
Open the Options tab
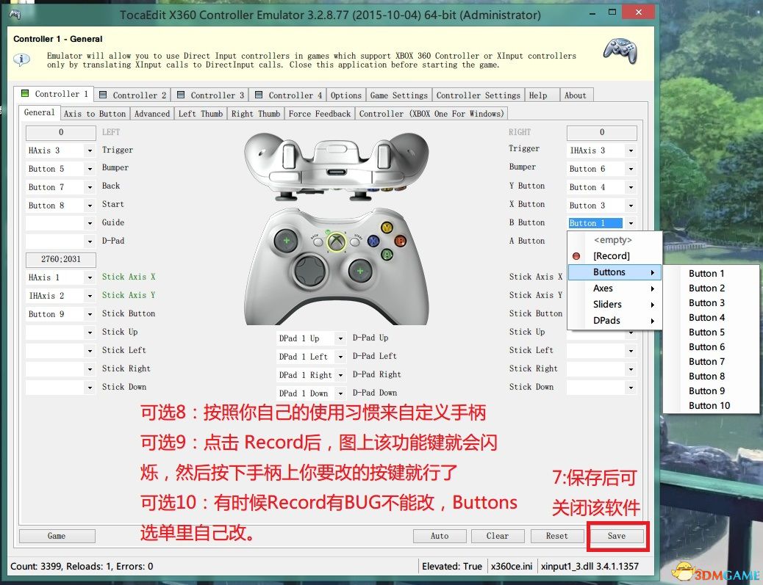(346, 95)
